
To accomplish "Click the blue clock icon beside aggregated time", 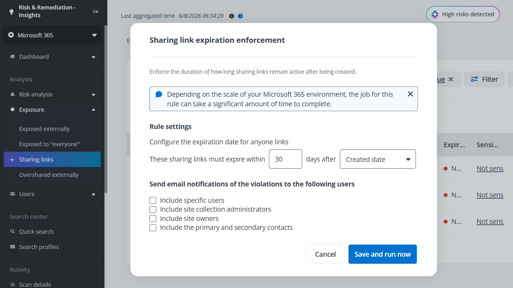I will tap(241, 16).
